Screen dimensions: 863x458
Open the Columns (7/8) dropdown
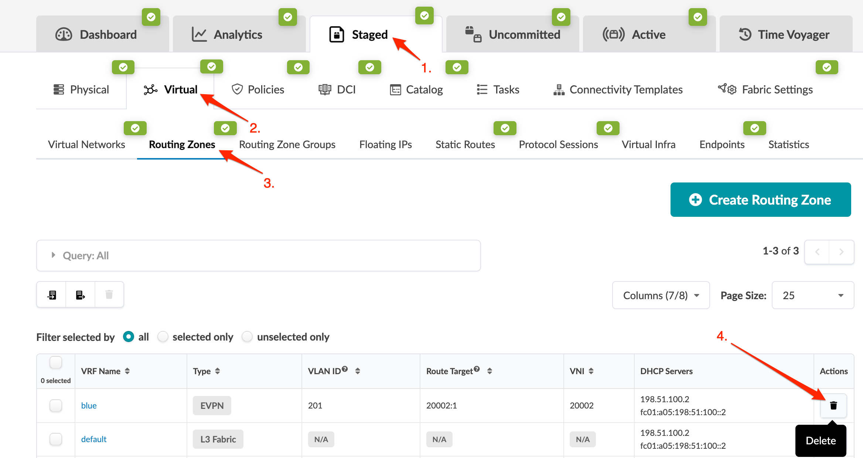[x=661, y=295]
